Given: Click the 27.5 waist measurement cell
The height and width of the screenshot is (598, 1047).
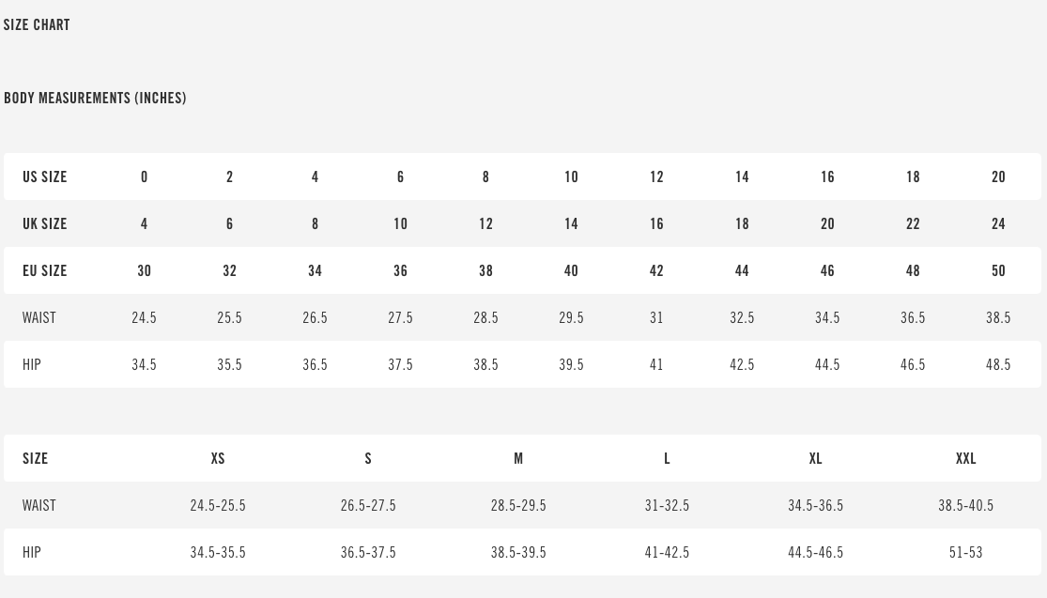Looking at the screenshot, I should coord(400,317).
